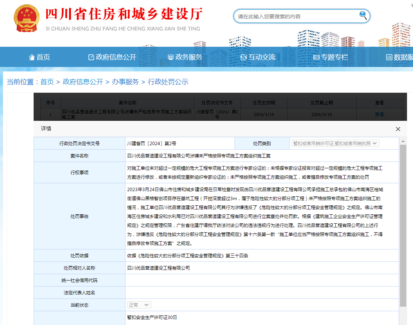Click the 当前状态 row label
This screenshot has width=413, height=325.
click(x=79, y=305)
